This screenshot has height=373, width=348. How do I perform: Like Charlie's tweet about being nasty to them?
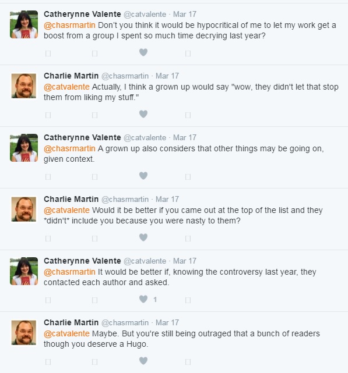[x=143, y=237]
